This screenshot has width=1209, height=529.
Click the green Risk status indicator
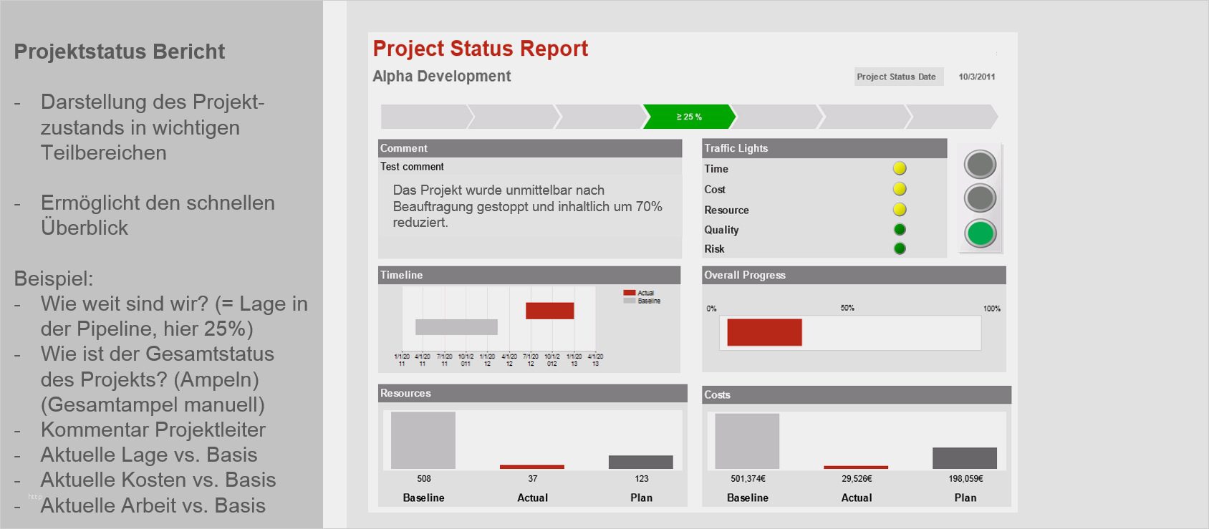click(x=900, y=249)
